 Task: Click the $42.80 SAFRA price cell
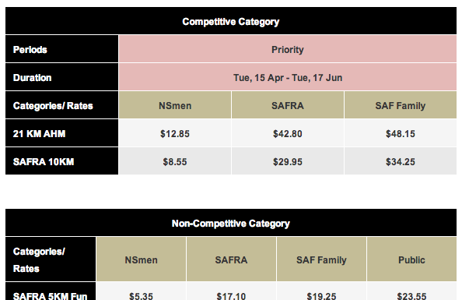pyautogui.click(x=288, y=133)
